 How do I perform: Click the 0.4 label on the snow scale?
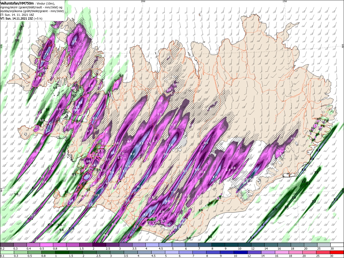click(28, 249)
